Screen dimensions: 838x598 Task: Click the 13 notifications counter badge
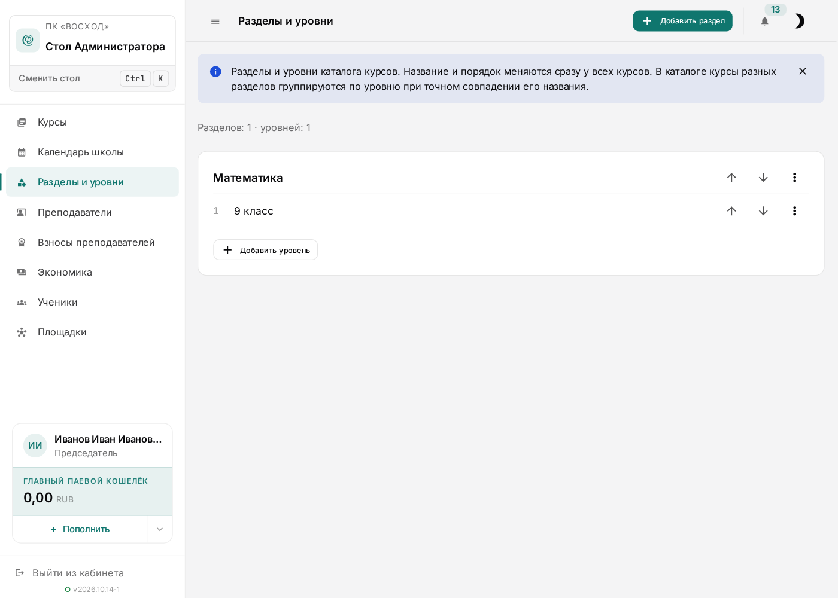775,10
